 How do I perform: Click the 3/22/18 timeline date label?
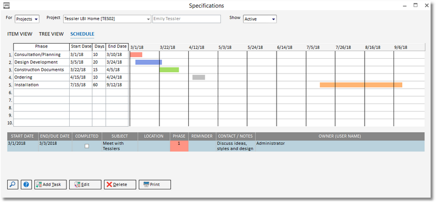point(168,47)
